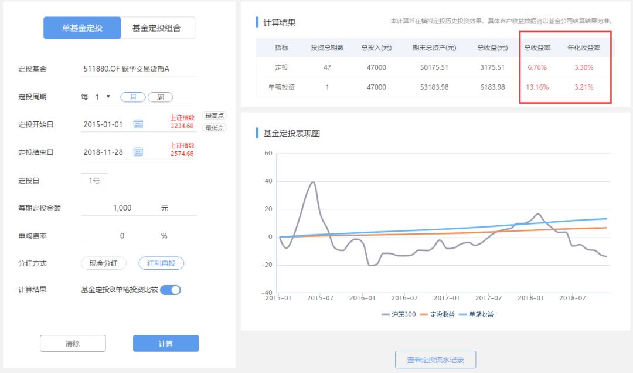The image size is (633, 373).
Task: Click 定投 row label in results
Action: click(281, 67)
